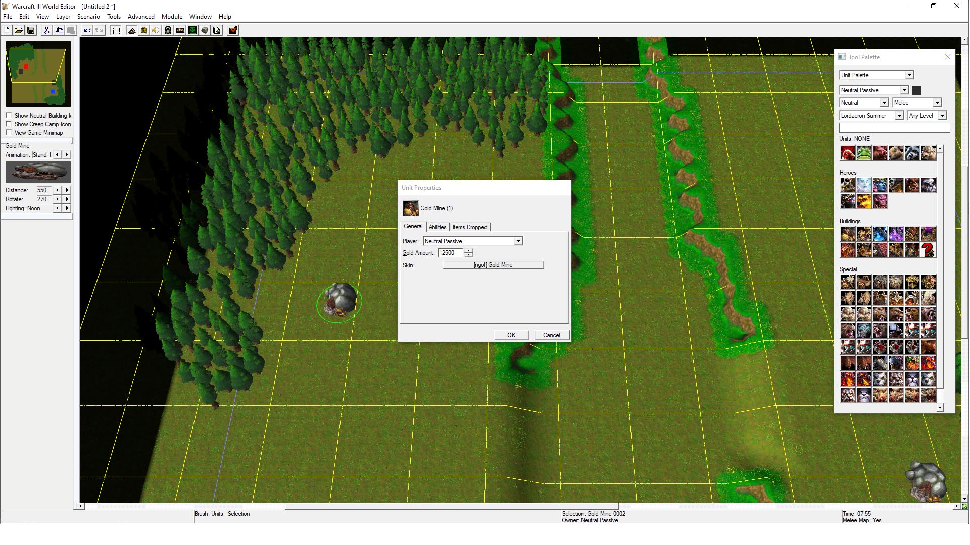970x545 pixels.
Task: Switch to Items Dropped tab in Unit Properties
Action: click(x=470, y=227)
